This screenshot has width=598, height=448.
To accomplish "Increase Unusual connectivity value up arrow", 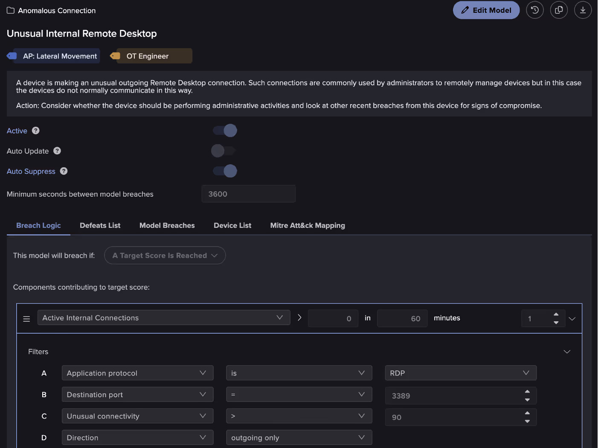I will click(x=527, y=413).
